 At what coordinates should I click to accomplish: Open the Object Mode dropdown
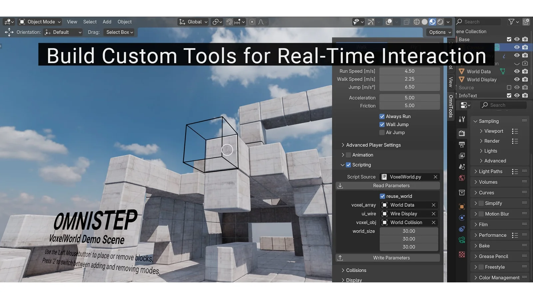39,22
